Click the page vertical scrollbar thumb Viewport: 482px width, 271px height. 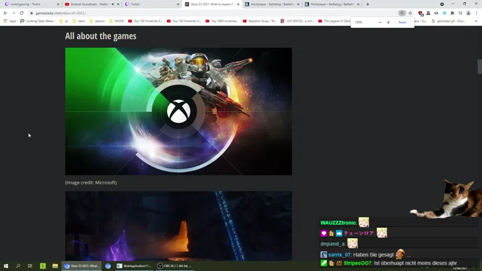479,66
